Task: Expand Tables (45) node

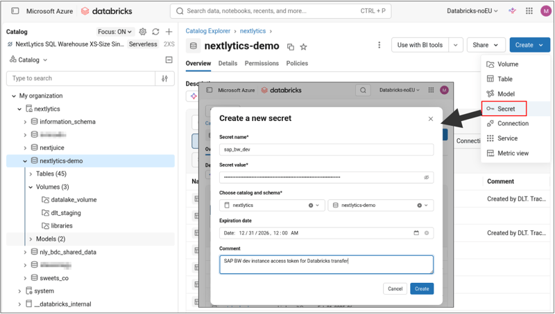Action: click(31, 174)
